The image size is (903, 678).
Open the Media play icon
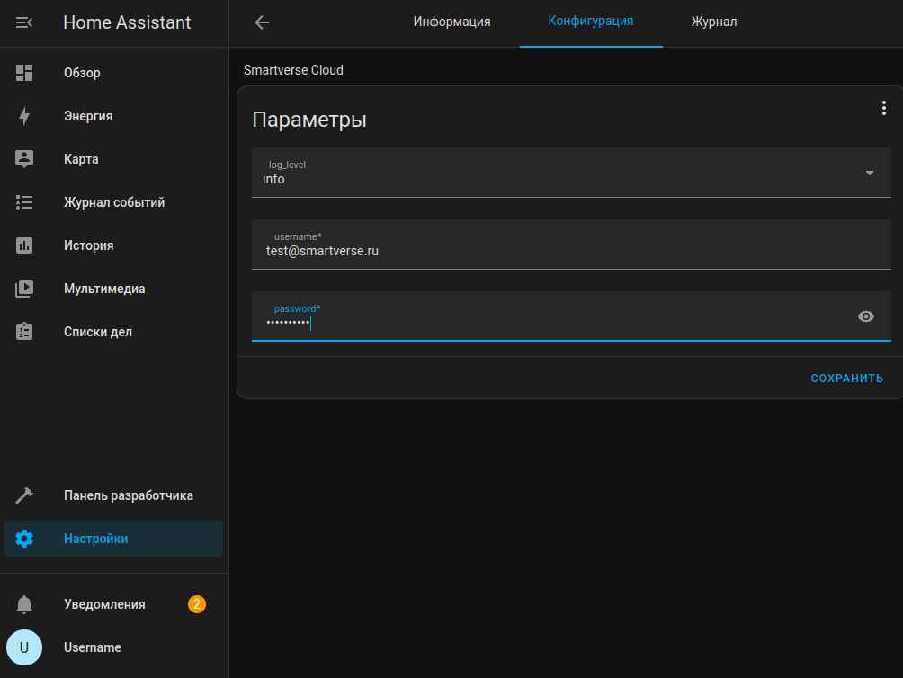(24, 289)
